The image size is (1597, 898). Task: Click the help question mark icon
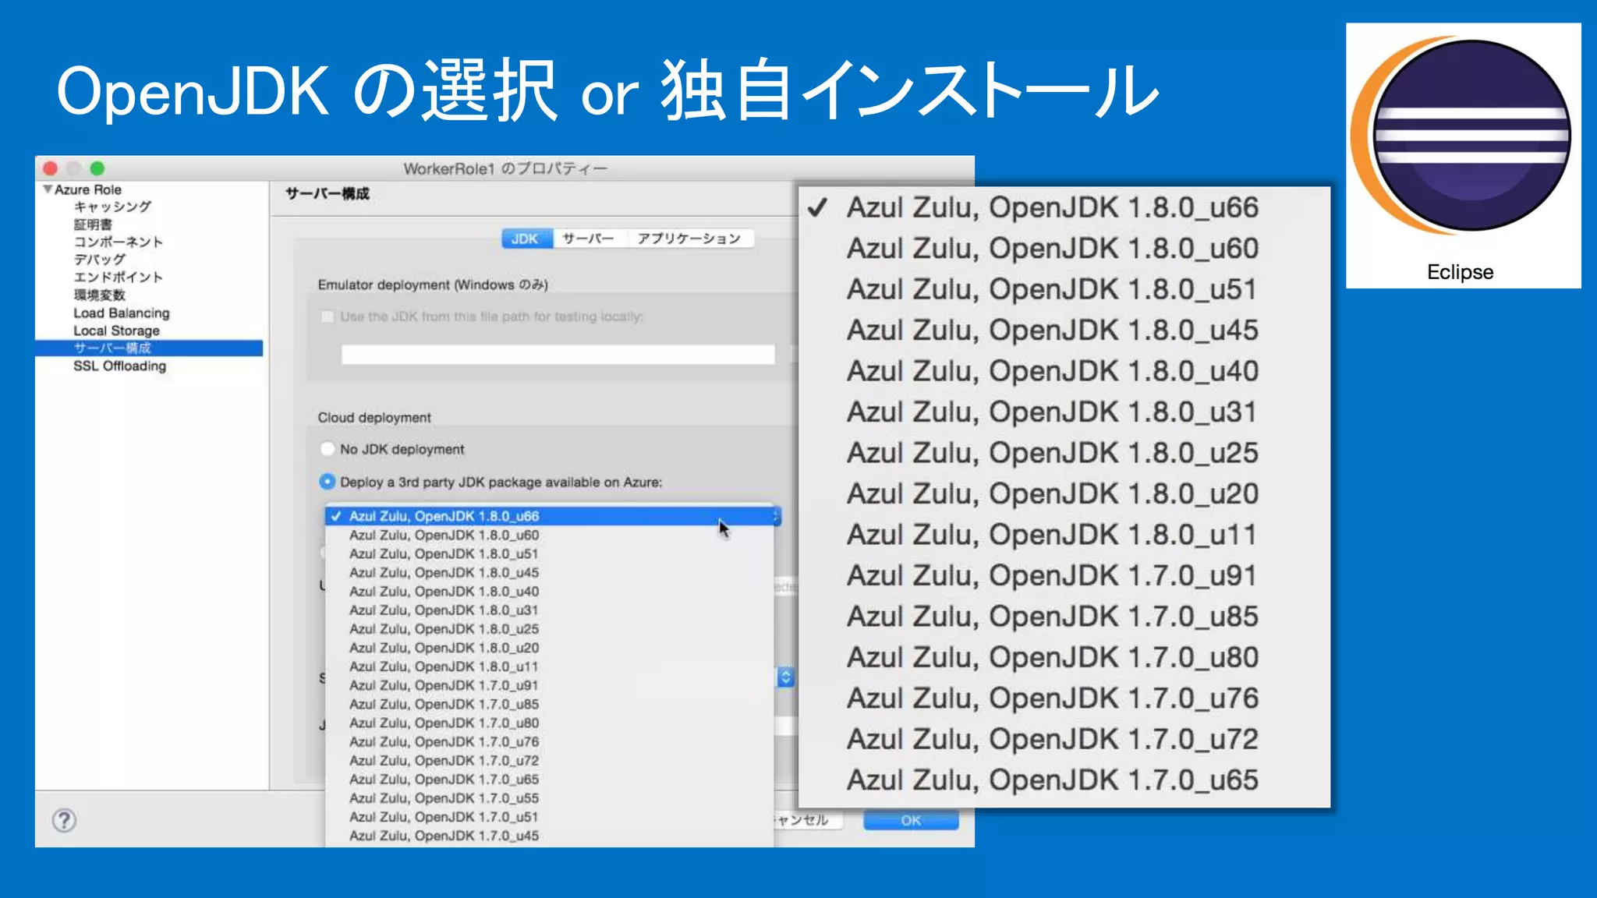coord(64,820)
